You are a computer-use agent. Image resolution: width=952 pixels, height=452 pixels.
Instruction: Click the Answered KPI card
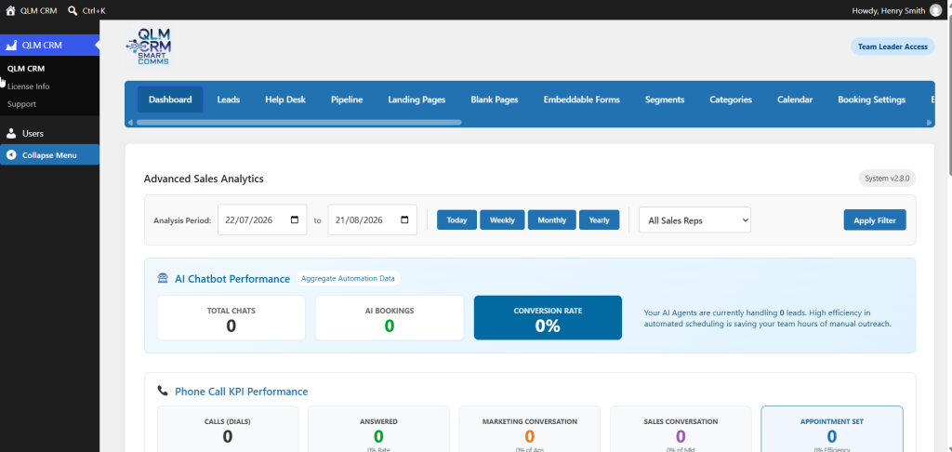379,430
